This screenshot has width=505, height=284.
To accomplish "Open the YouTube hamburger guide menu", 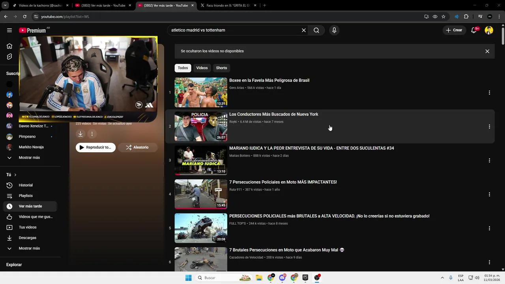I will (9, 30).
